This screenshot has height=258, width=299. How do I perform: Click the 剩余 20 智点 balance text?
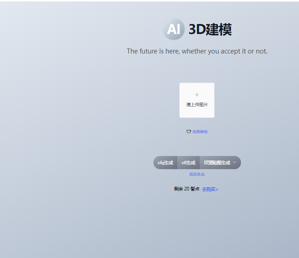pyautogui.click(x=186, y=189)
